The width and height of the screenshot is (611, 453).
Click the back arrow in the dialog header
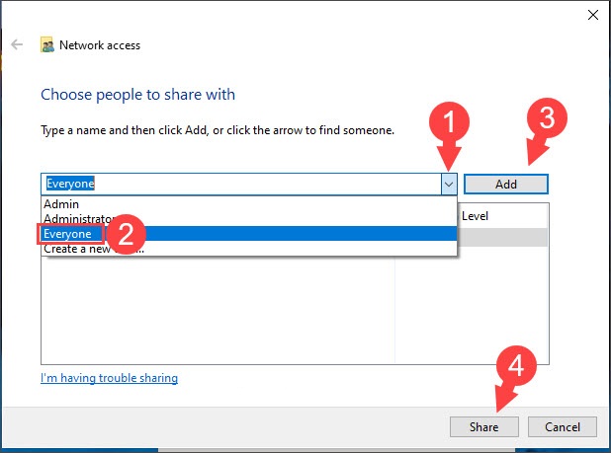pyautogui.click(x=17, y=44)
